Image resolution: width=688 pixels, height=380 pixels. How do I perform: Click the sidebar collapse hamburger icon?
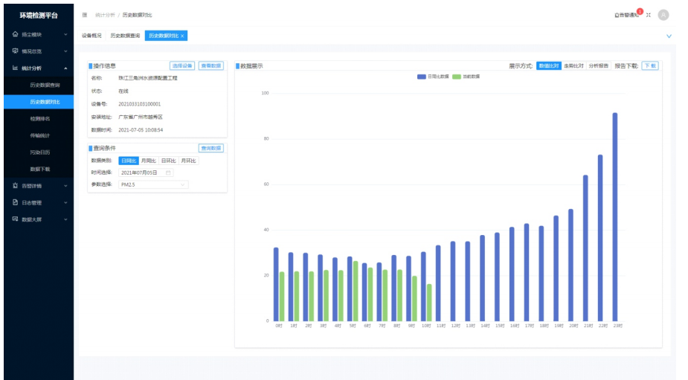pos(85,15)
